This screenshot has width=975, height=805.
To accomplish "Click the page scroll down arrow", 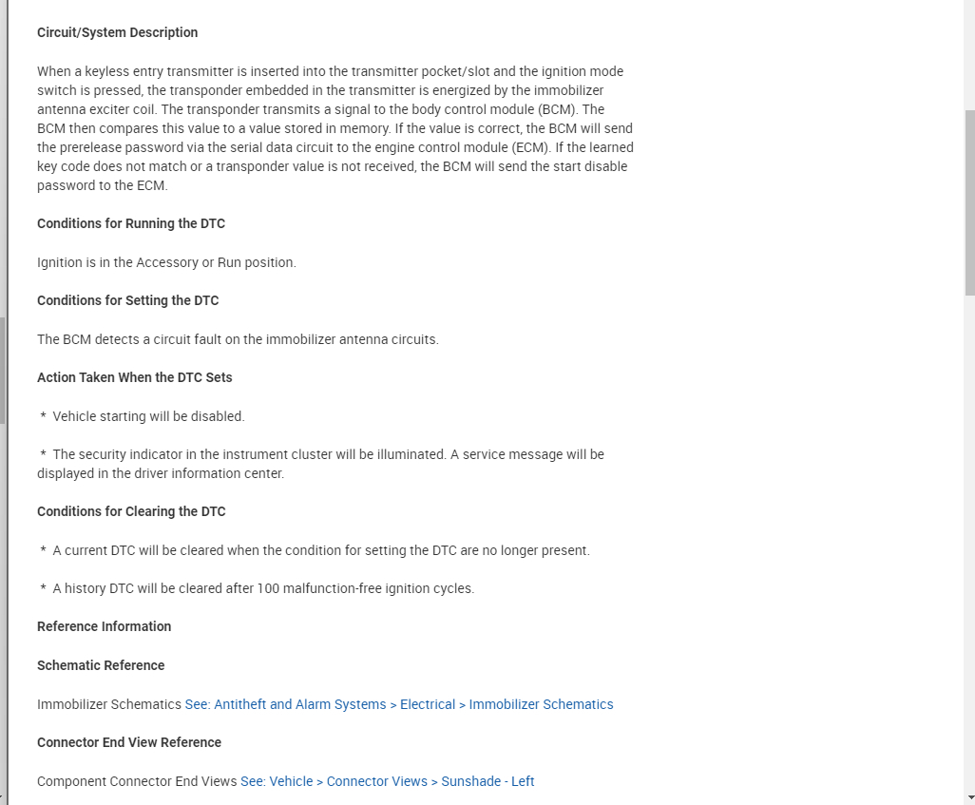I will 969,796.
